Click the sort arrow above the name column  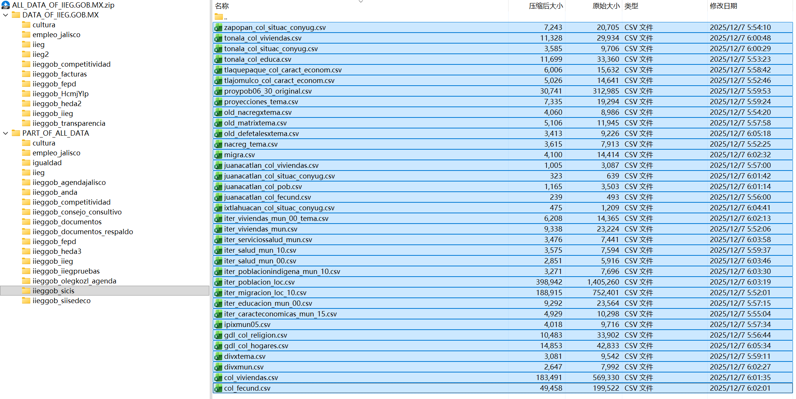[361, 2]
